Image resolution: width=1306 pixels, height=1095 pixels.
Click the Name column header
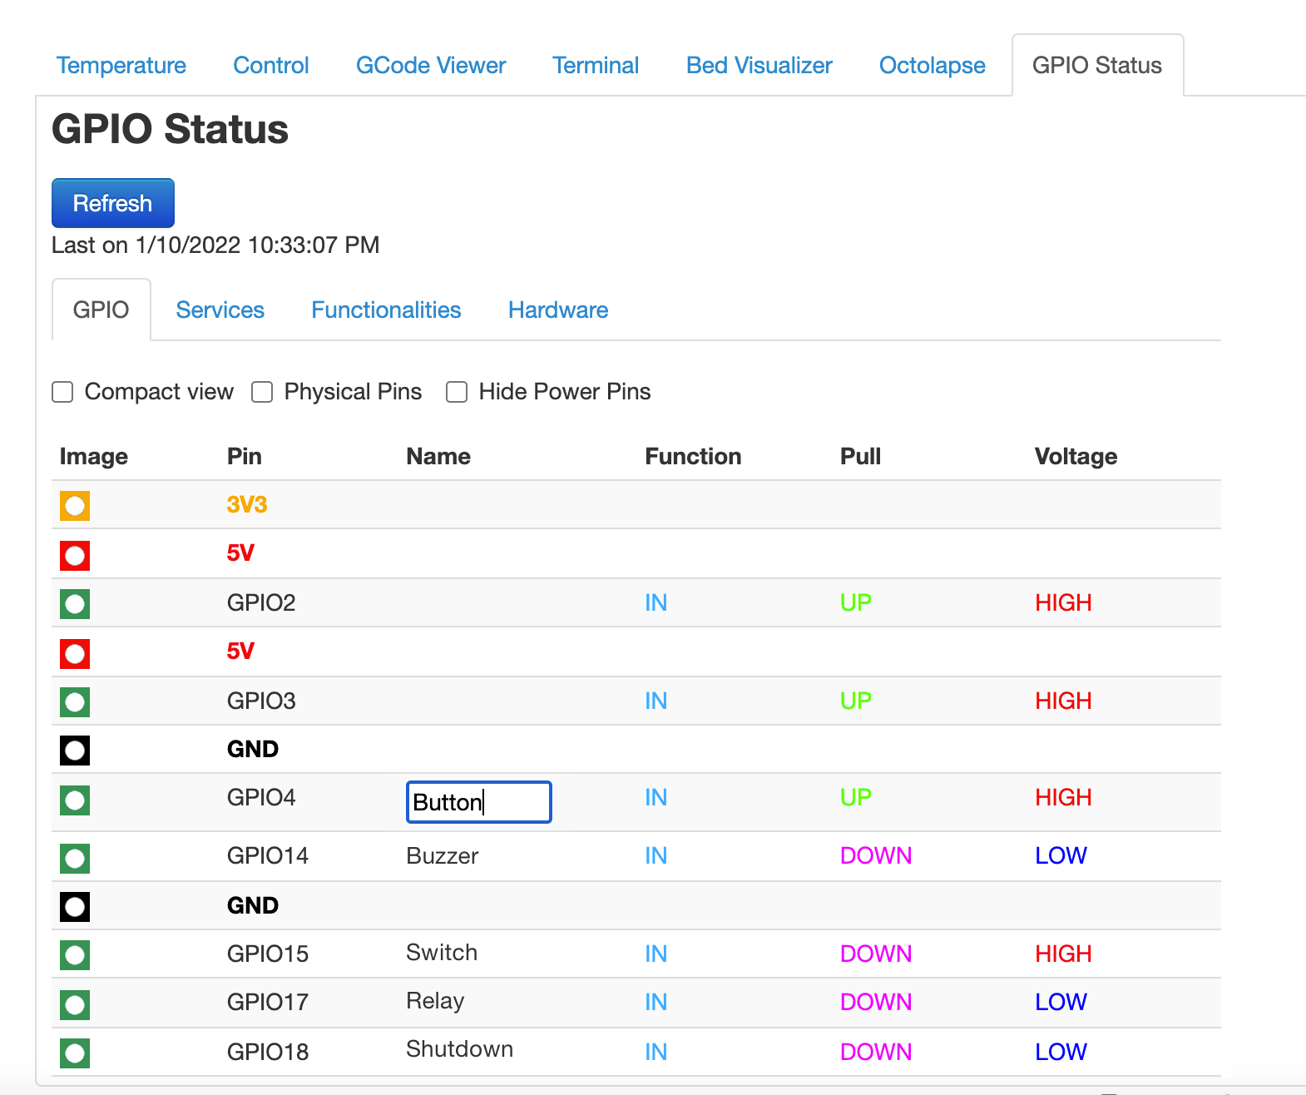(438, 456)
